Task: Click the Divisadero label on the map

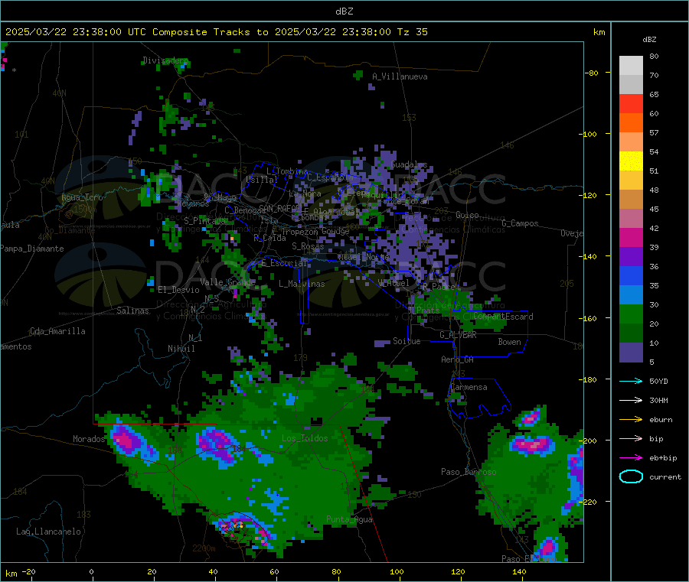Action: tap(165, 60)
